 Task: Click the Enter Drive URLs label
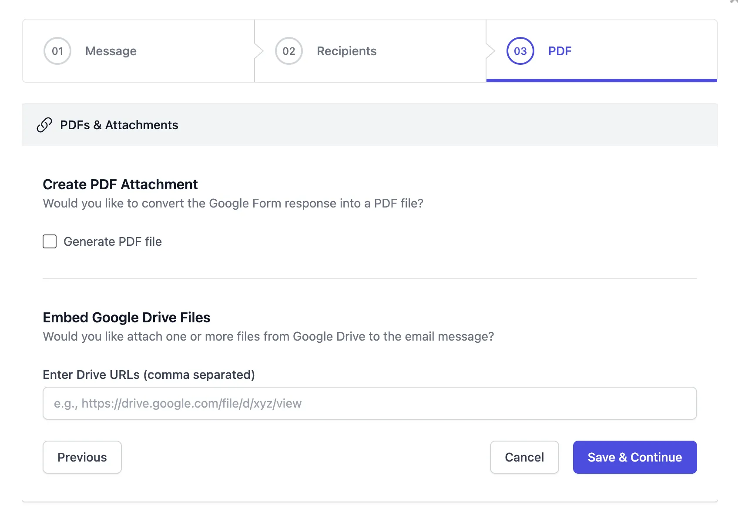point(149,375)
